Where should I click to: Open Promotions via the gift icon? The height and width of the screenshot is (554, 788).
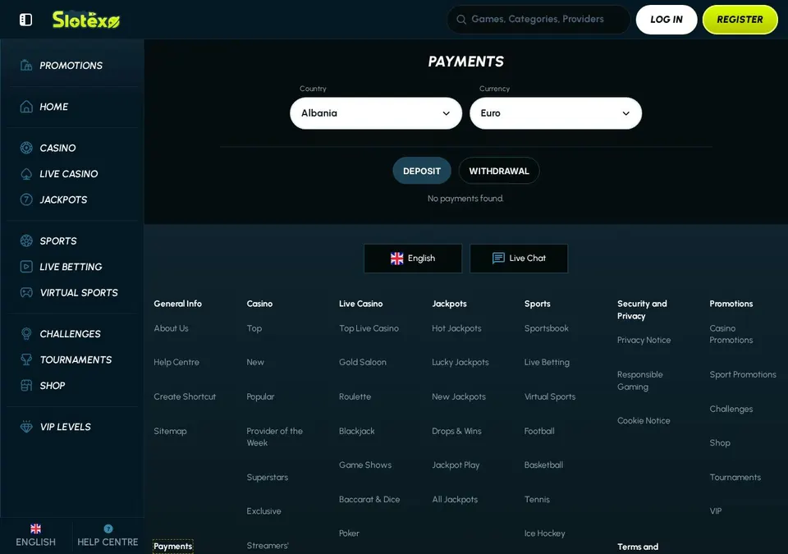pos(26,66)
